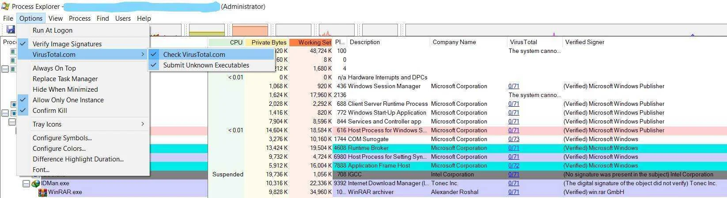The height and width of the screenshot is (198, 727).
Task: Click the 34,960 K working set value
Action: (x=321, y=192)
